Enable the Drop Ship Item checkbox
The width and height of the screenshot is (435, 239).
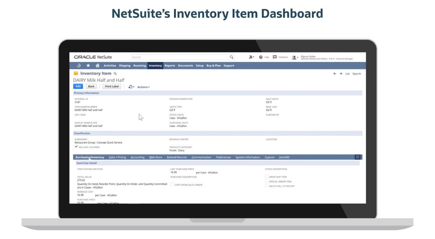[267, 176]
